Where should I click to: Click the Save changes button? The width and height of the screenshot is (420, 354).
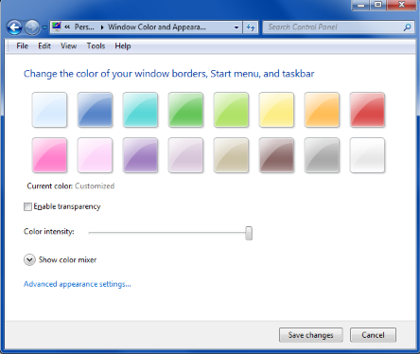(x=311, y=335)
